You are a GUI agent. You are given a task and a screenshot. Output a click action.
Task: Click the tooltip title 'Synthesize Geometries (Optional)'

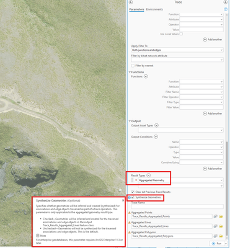click(58, 201)
